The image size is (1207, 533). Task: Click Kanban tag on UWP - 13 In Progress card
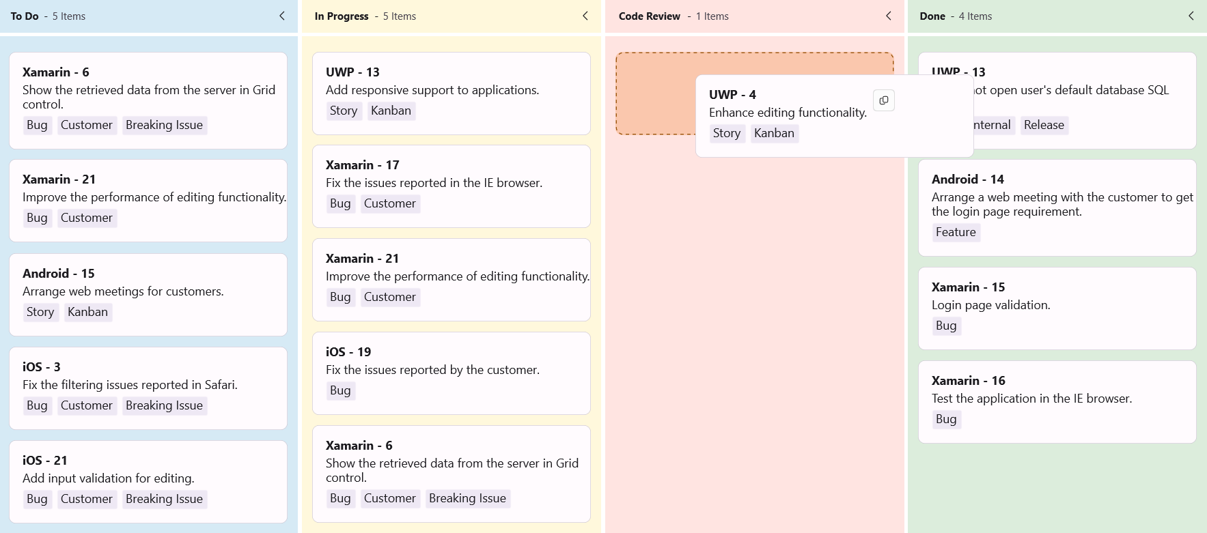tap(391, 111)
